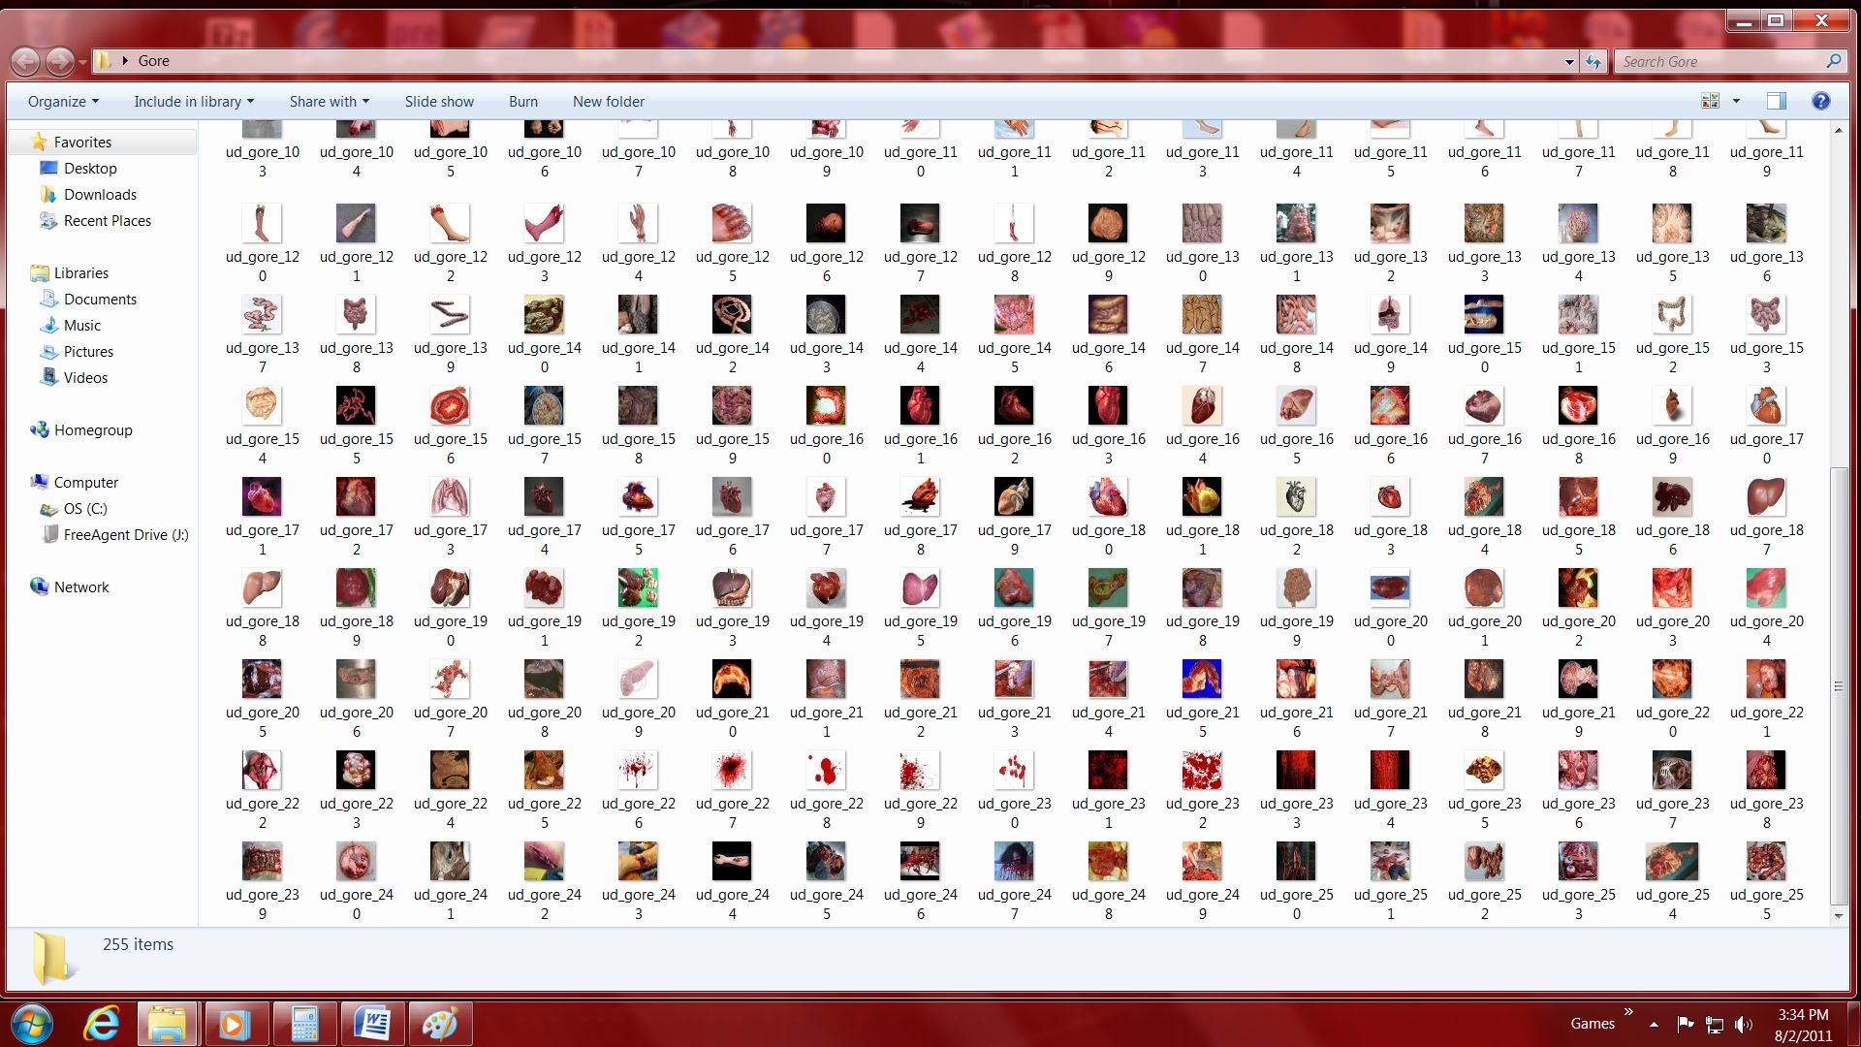
Task: Click the refresh icon beside address bar
Action: pos(1593,62)
